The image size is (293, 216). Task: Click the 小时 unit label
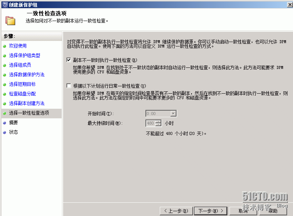click(169, 123)
